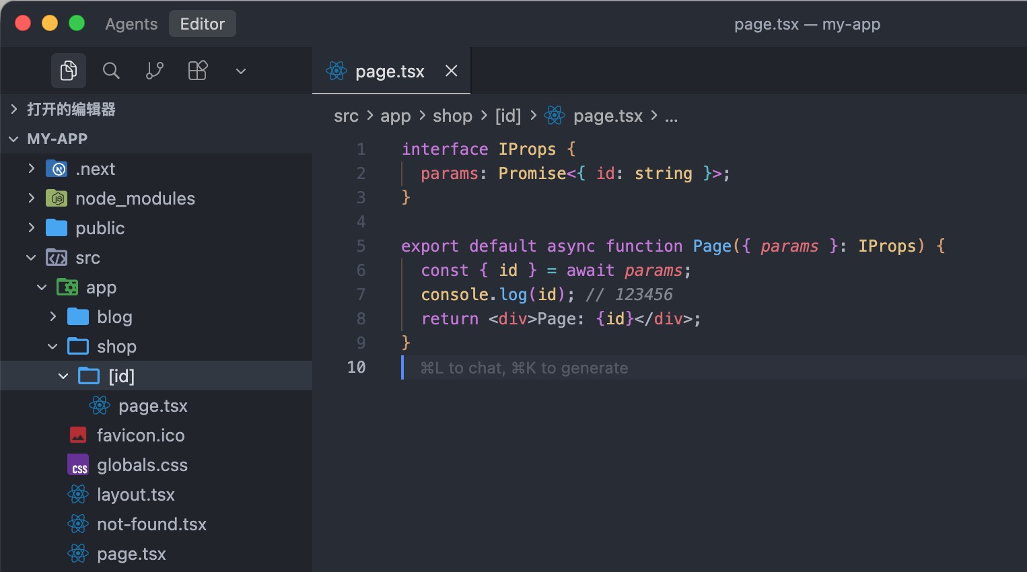Click React icon in page.tsx tab
Viewport: 1027px width, 572px height.
coord(337,71)
